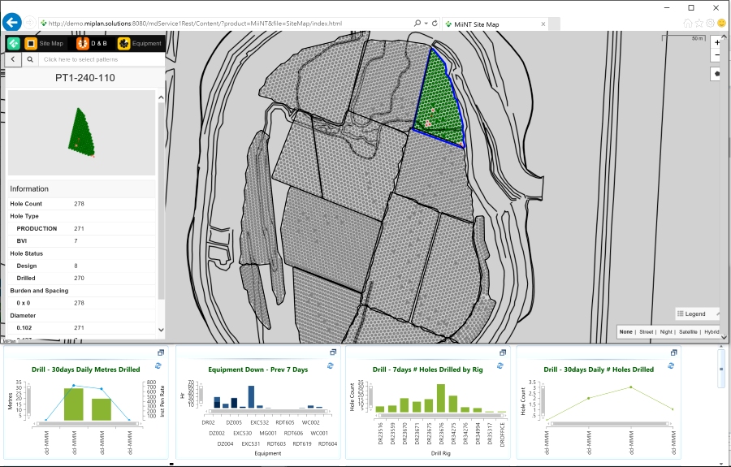The image size is (731, 467).
Task: Switch basemap to Satellite
Action: click(688, 331)
